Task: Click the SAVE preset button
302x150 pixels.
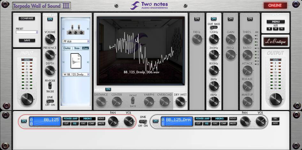Action: (27, 40)
